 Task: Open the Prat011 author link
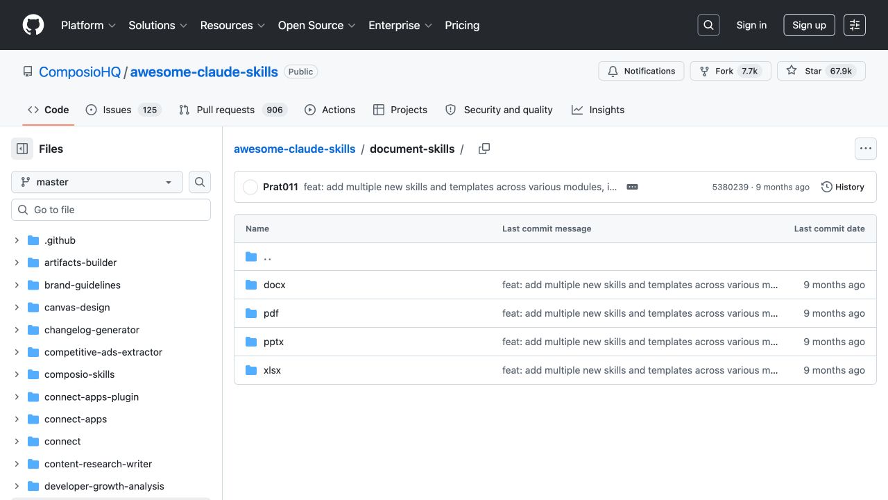point(280,187)
